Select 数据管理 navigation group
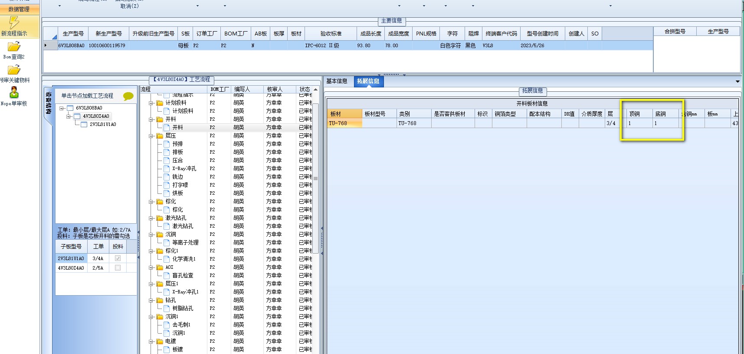This screenshot has width=744, height=354. click(x=20, y=9)
